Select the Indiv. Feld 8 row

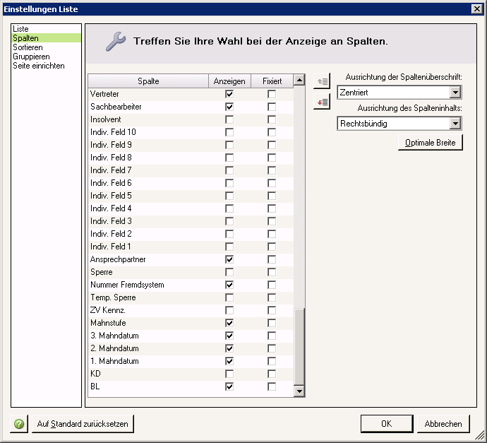[x=191, y=158]
